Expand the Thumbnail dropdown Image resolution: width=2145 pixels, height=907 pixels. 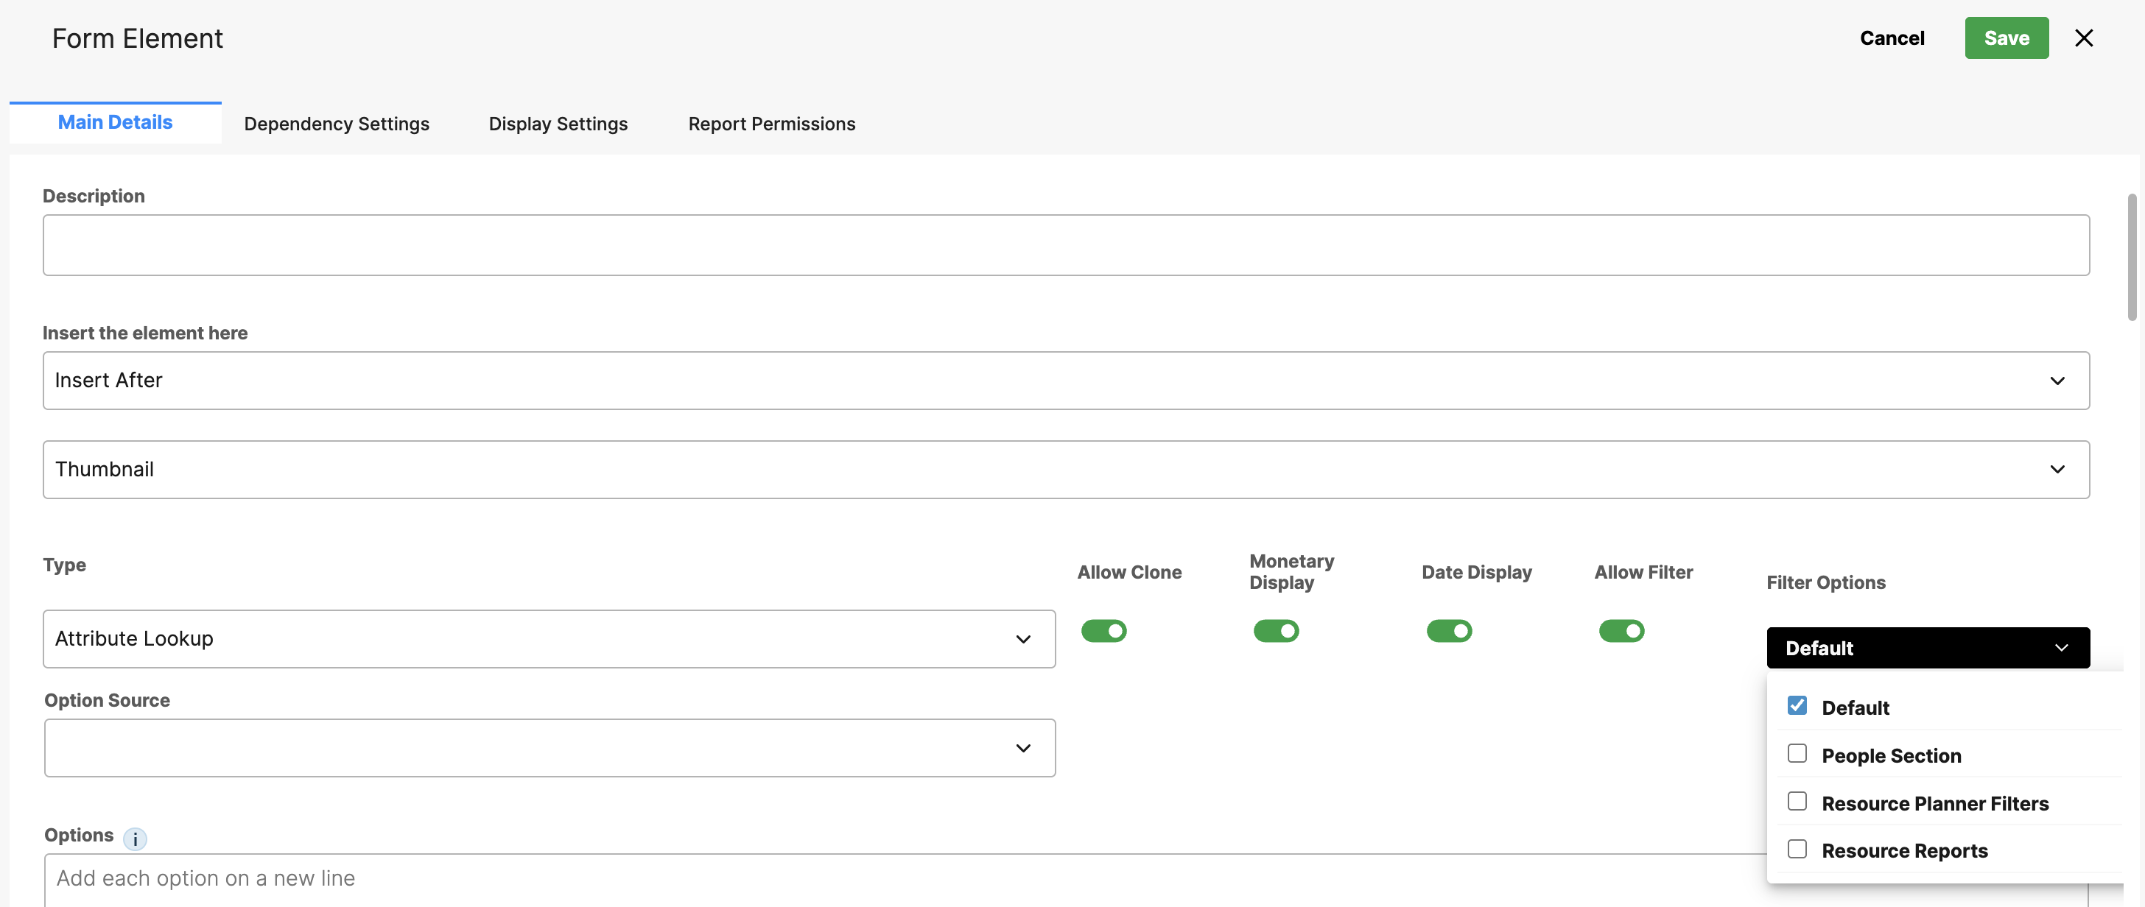click(x=1066, y=469)
